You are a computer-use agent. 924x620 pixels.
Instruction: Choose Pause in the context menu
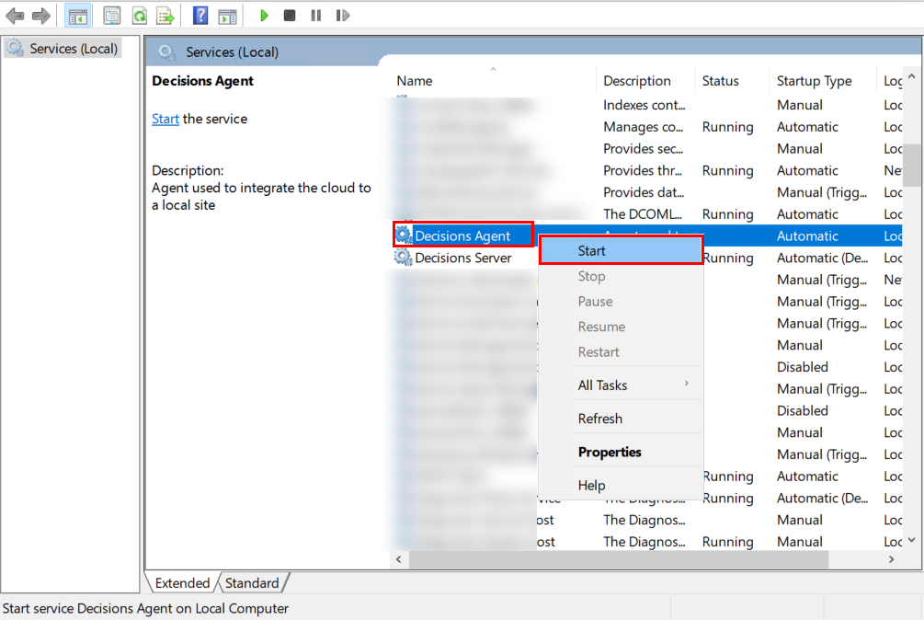tap(622, 301)
